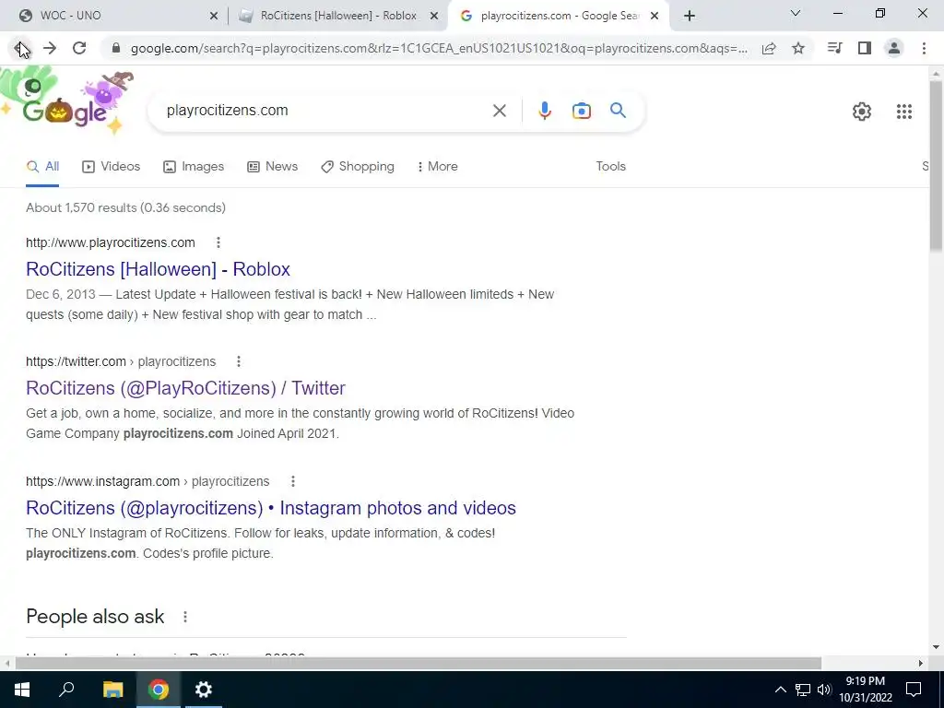This screenshot has width=944, height=708.
Task: Open the Google apps grid
Action: (903, 112)
